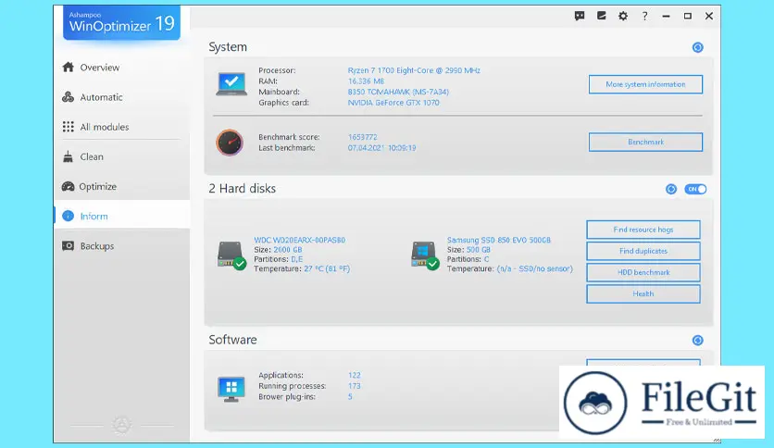Click the laptop checkmark system icon

point(231,84)
